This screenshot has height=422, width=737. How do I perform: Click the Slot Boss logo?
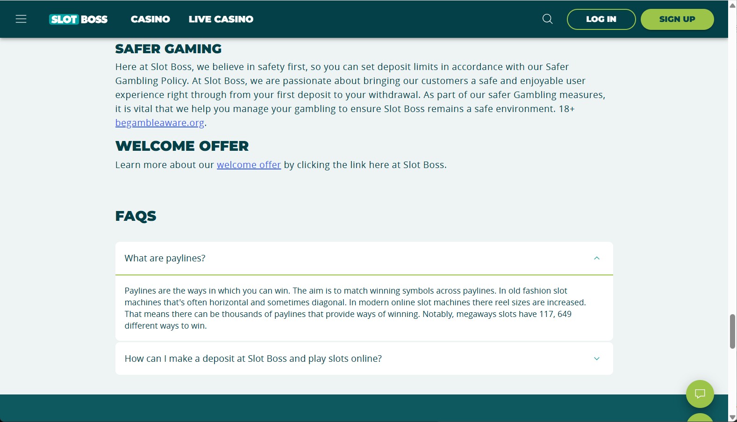pos(79,19)
